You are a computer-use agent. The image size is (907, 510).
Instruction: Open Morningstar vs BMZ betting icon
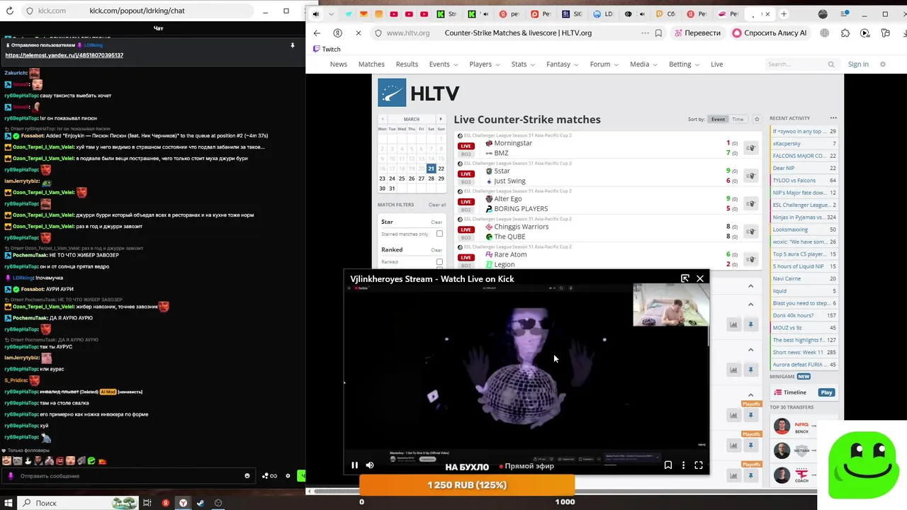[x=751, y=148]
